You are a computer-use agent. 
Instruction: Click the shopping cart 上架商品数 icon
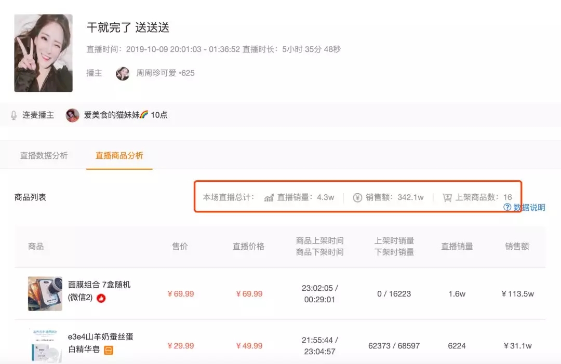[x=447, y=197]
